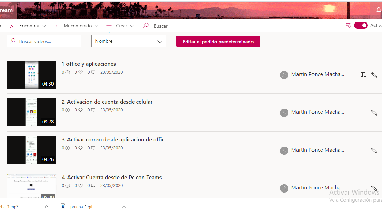Click the Encontrar screen-share icon
Screen dimensions: 382x215
pyautogui.click(x=13, y=26)
